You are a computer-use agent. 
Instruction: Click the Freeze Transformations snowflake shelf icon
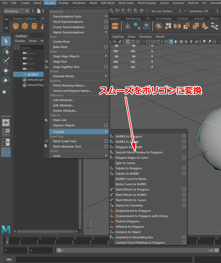(146, 26)
